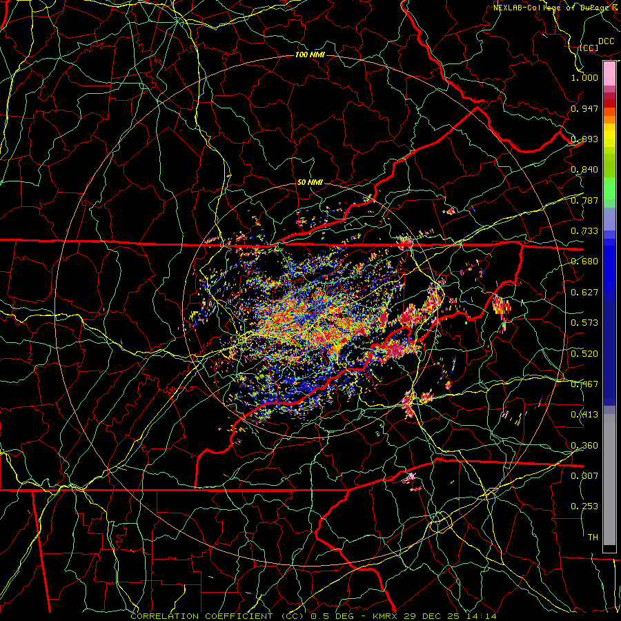Select the 0.840 legend value

coord(584,170)
